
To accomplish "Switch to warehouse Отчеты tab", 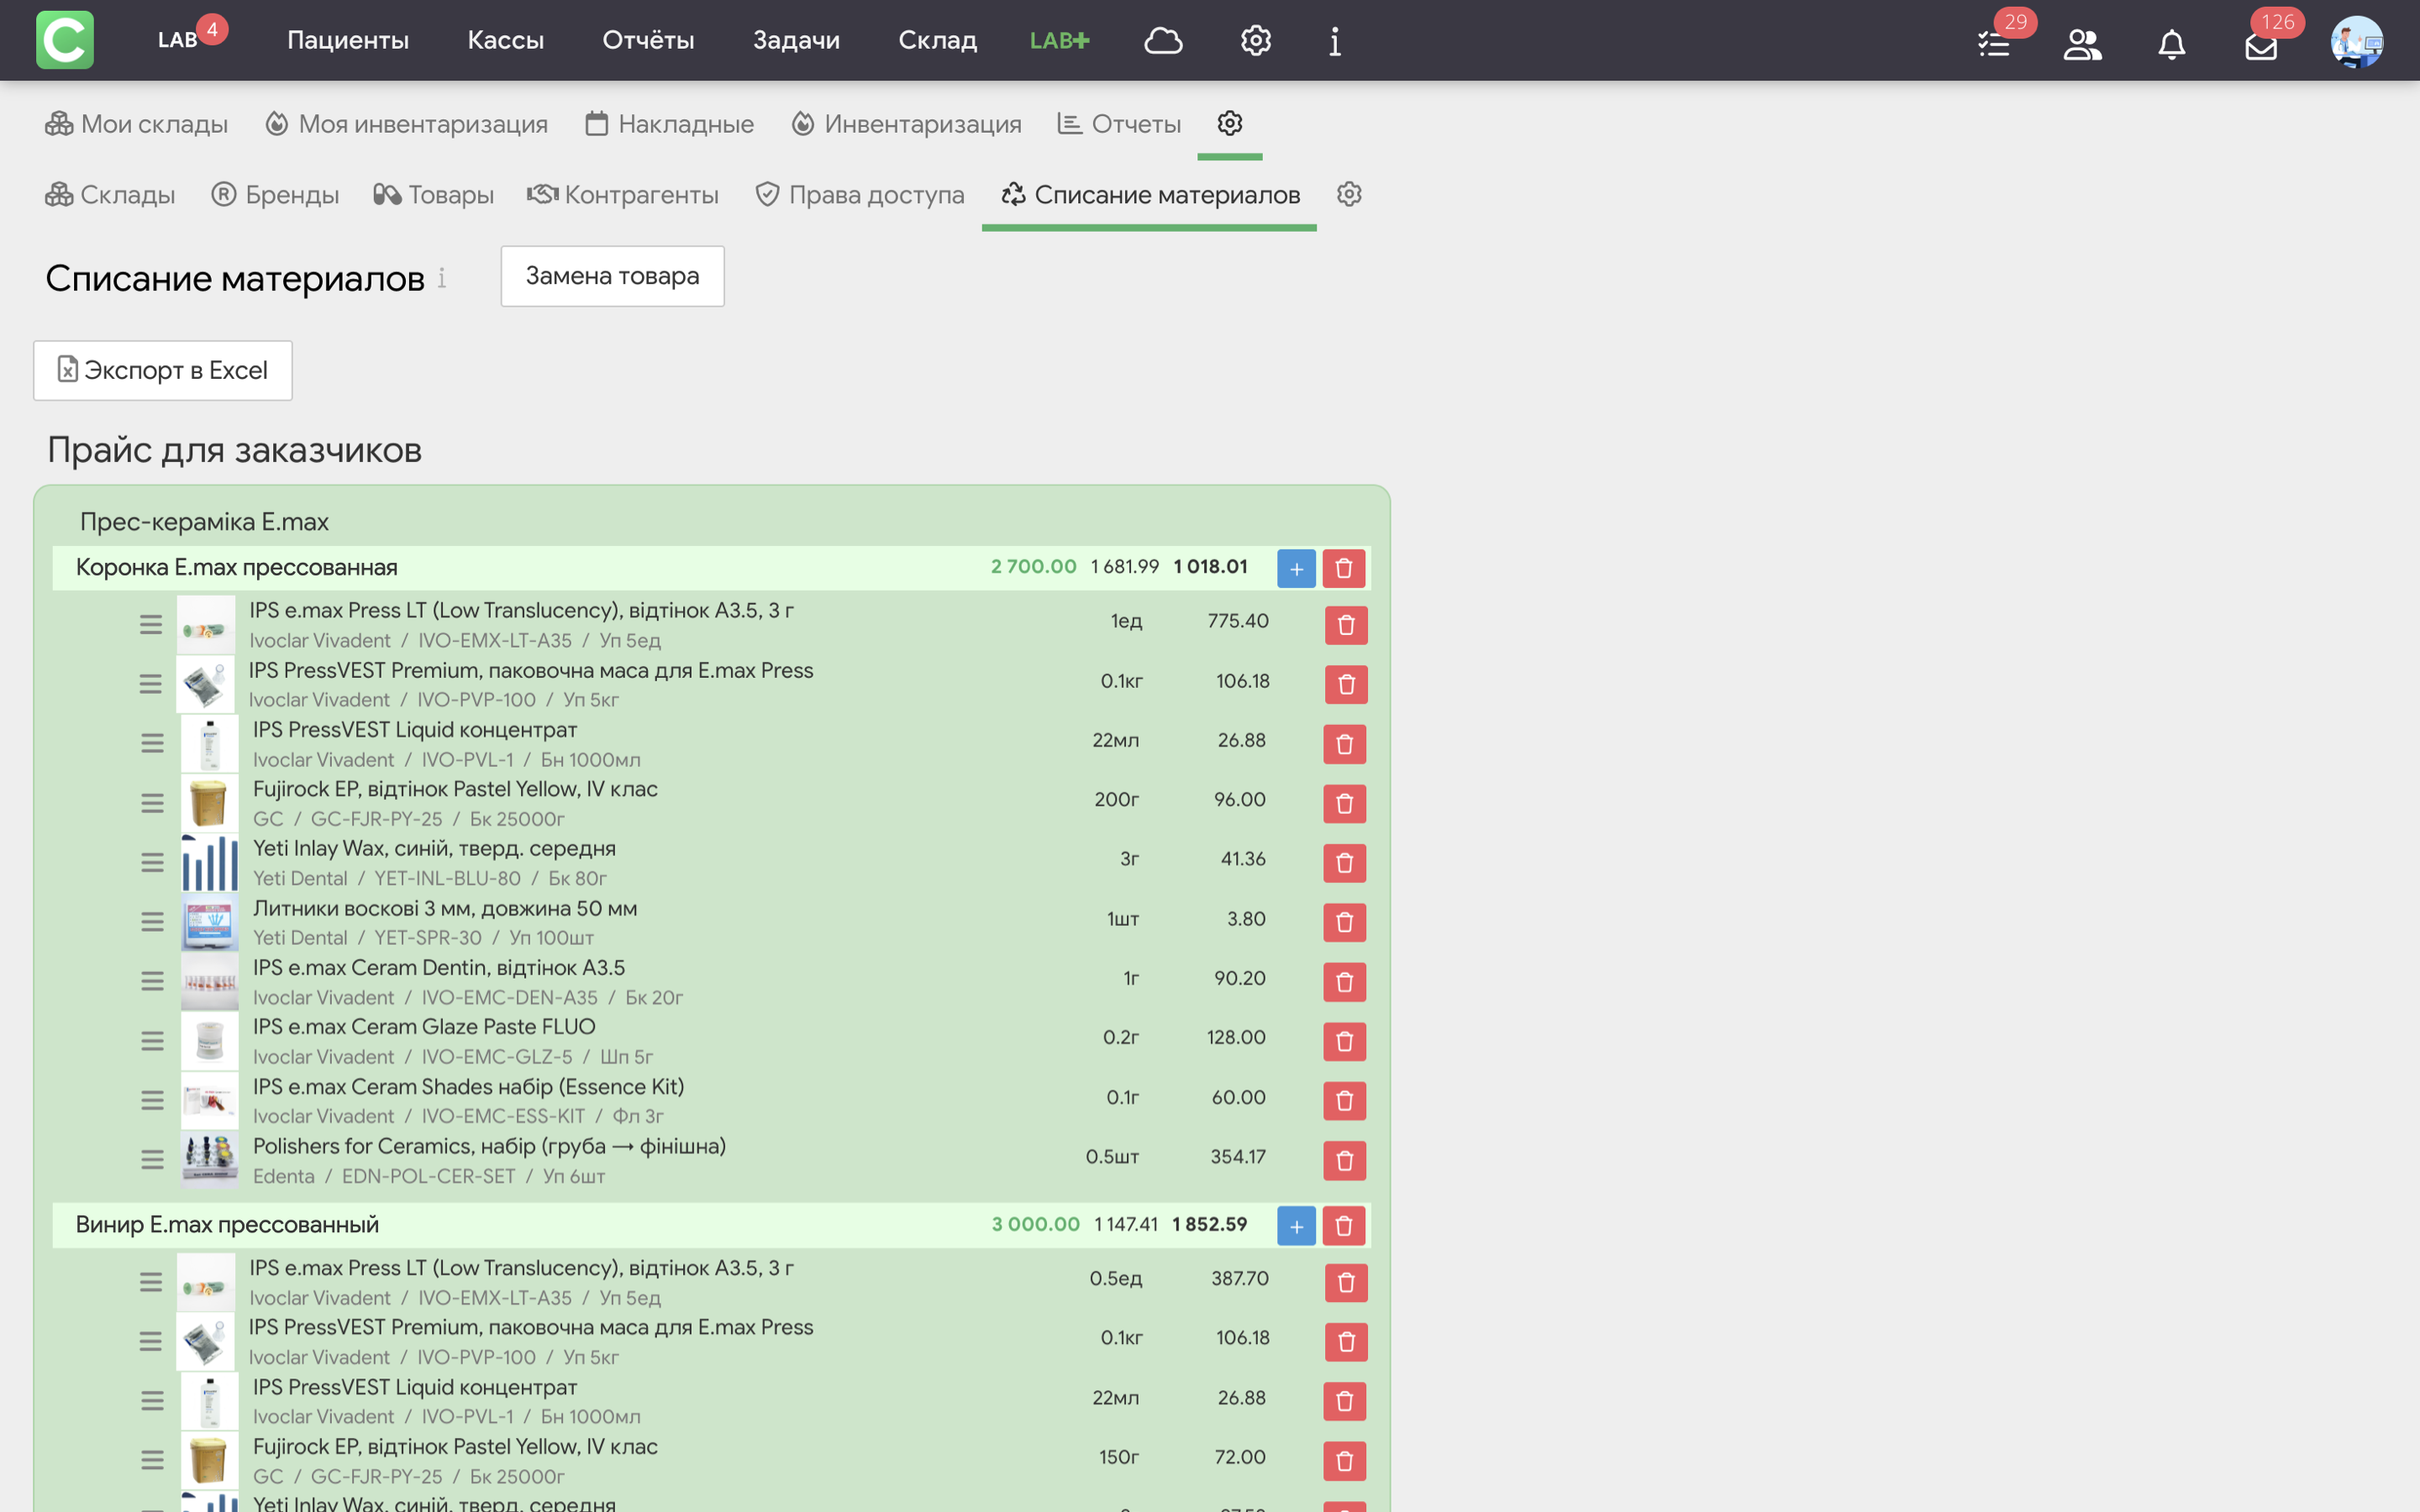I will tap(1120, 124).
